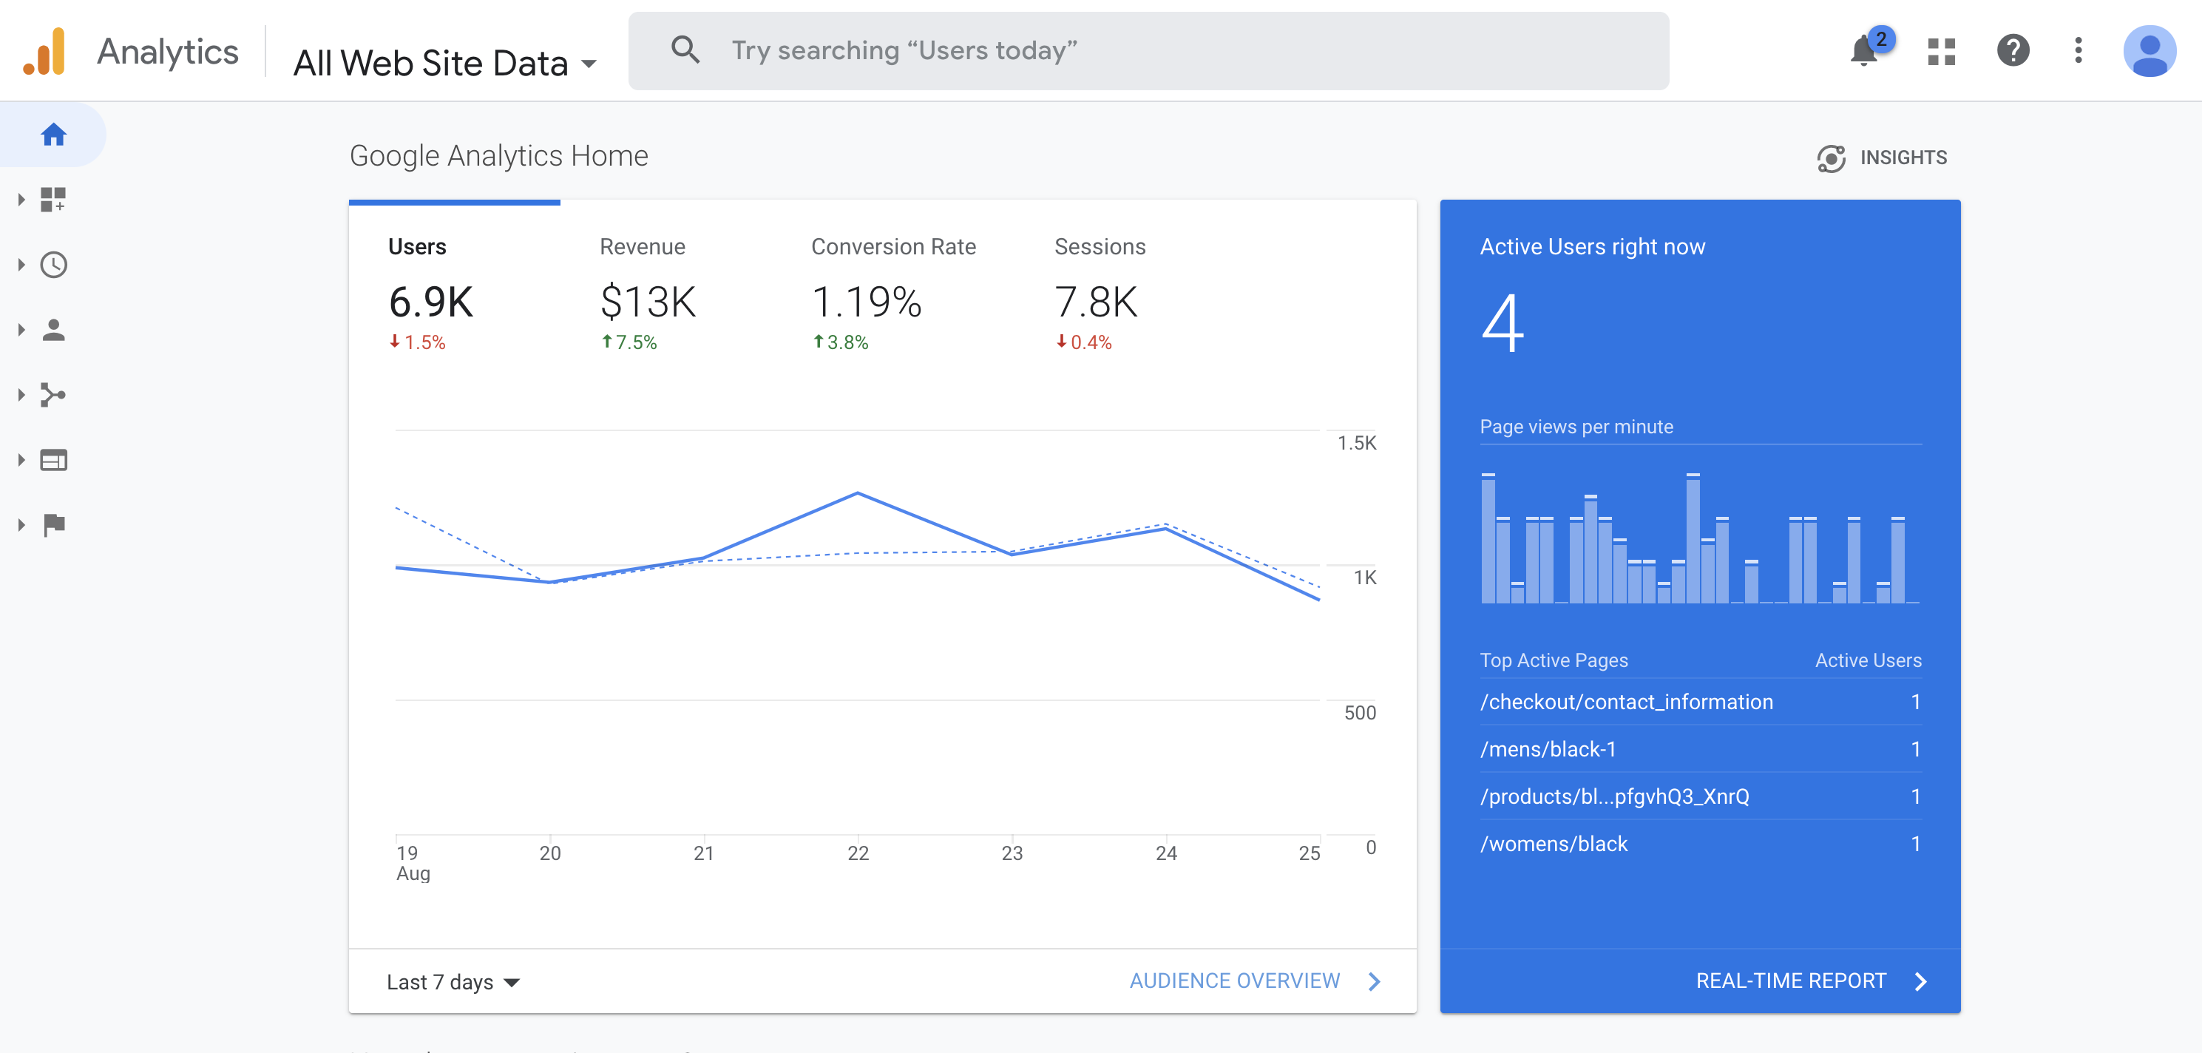Click the Active Users column header

coord(1868,660)
